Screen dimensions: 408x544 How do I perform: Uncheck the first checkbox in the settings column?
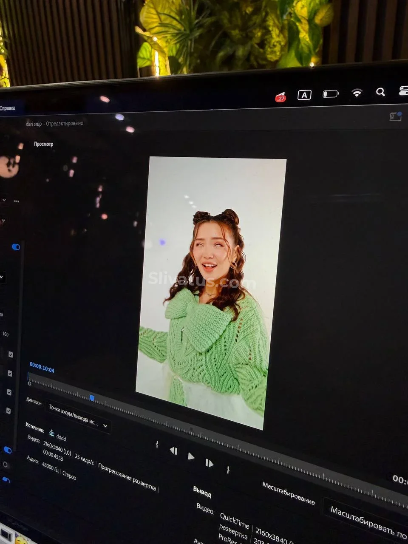[x=11, y=354]
